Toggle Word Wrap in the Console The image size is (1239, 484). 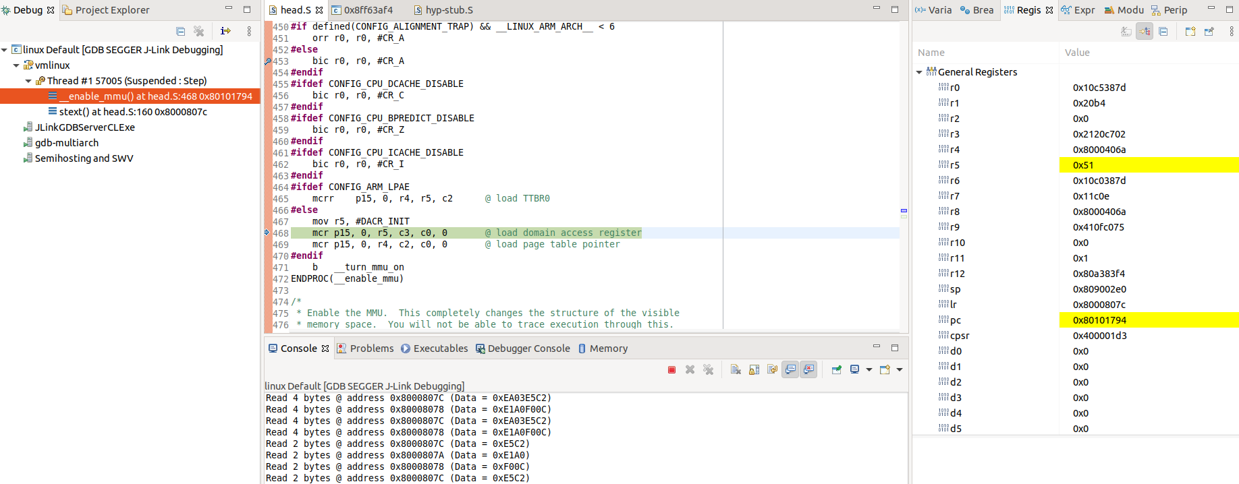(772, 369)
